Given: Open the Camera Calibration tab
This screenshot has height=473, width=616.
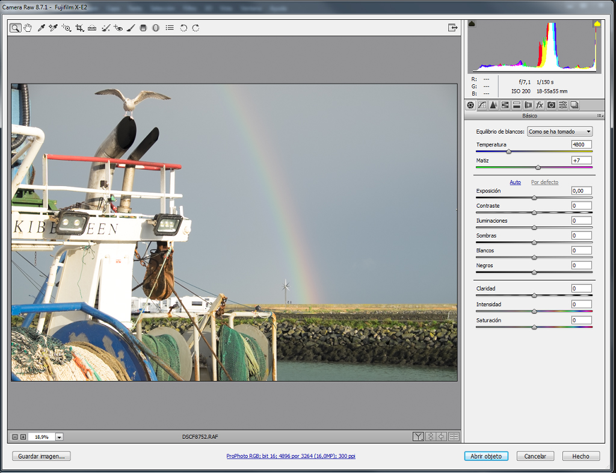Looking at the screenshot, I should pyautogui.click(x=551, y=105).
